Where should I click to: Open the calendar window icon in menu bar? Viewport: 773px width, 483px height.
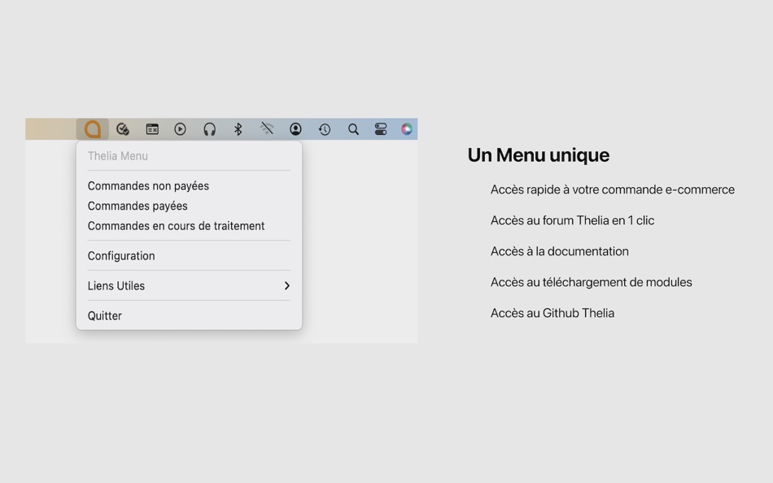pyautogui.click(x=152, y=129)
